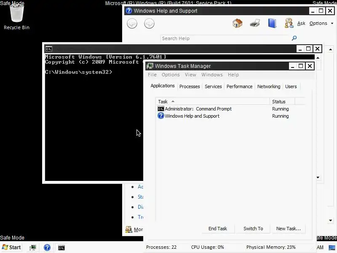Open Options dropdown in Help and Support
The image size is (337, 253).
[321, 23]
